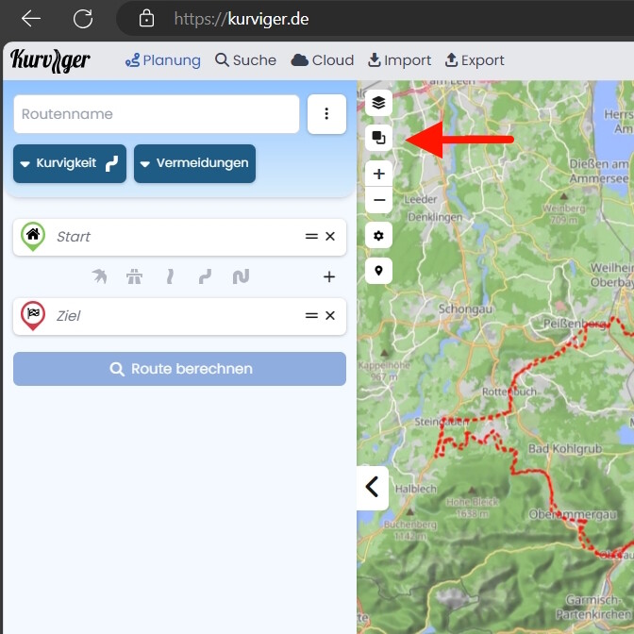Screen dimensions: 634x634
Task: Clear the Ziel waypoint with X
Action: pos(330,316)
